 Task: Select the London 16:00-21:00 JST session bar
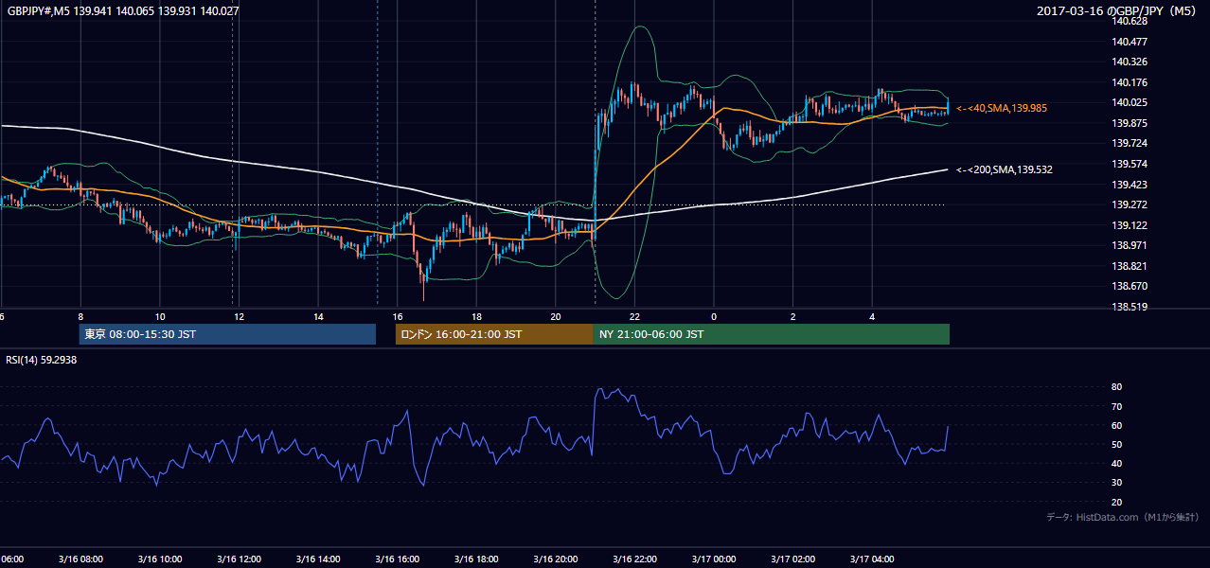coord(494,334)
